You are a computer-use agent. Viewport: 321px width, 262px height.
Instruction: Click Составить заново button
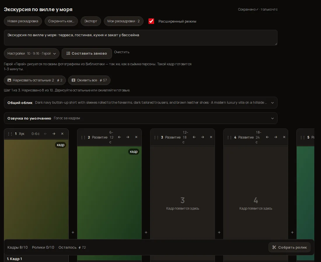click(x=87, y=53)
